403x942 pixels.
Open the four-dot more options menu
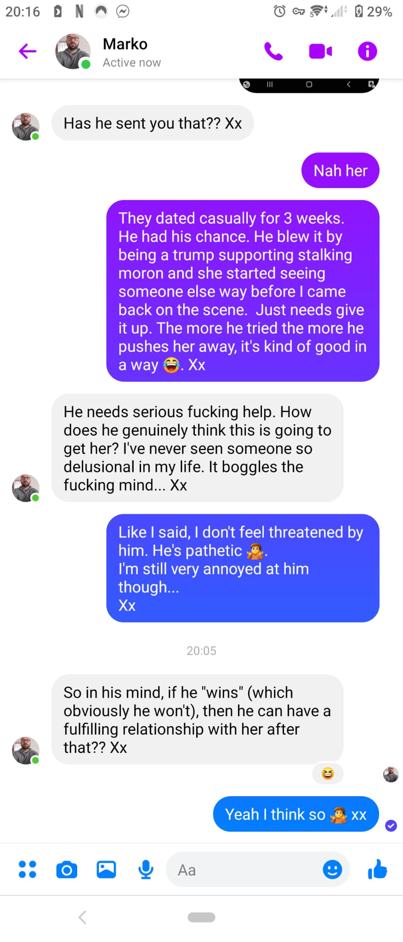[x=27, y=869]
